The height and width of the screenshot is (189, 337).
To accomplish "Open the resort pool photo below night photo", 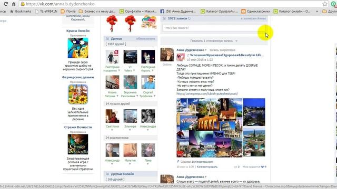I will [254, 142].
